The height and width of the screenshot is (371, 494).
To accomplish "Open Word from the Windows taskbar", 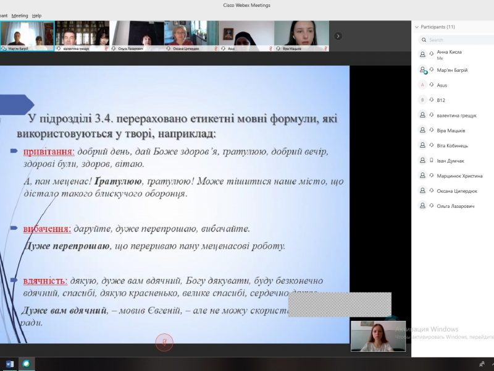I will [9, 364].
